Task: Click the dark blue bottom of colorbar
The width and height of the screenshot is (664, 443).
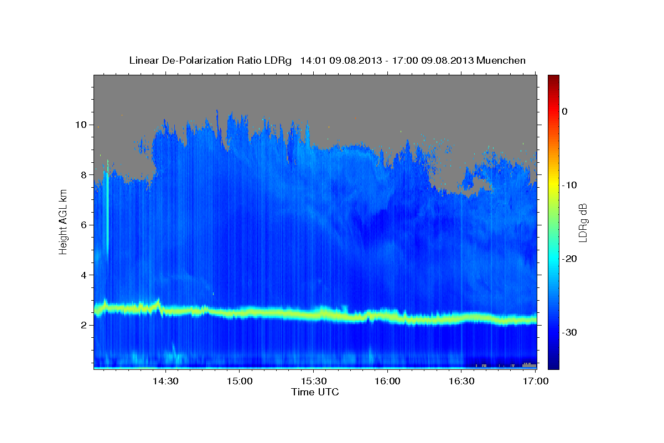Action: pyautogui.click(x=553, y=364)
